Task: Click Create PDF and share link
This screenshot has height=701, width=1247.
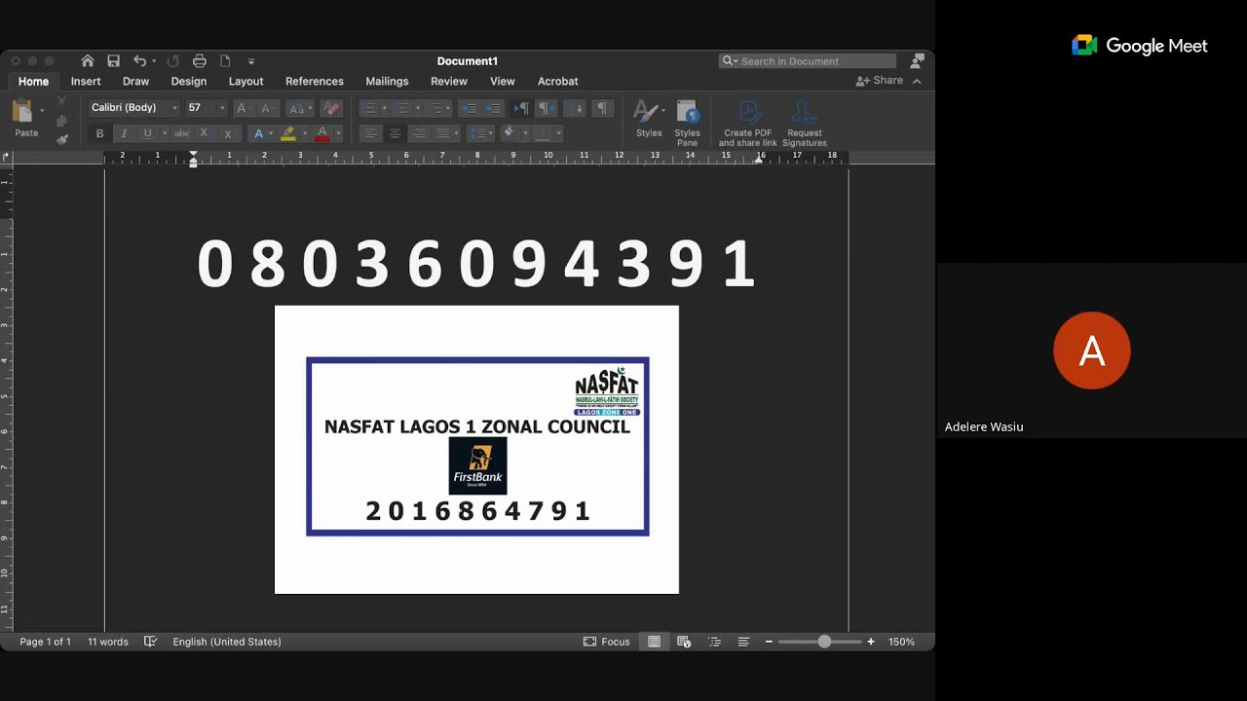Action: pos(748,123)
